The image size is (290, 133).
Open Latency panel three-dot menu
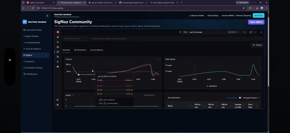[x=158, y=59]
